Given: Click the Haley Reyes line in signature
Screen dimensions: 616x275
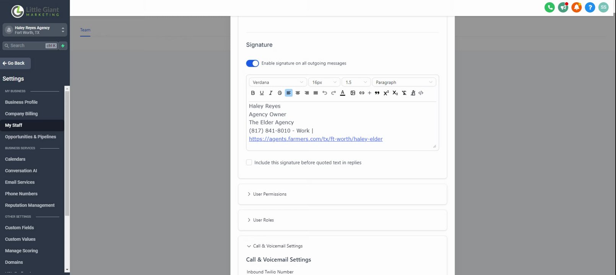Looking at the screenshot, I should coord(265,106).
